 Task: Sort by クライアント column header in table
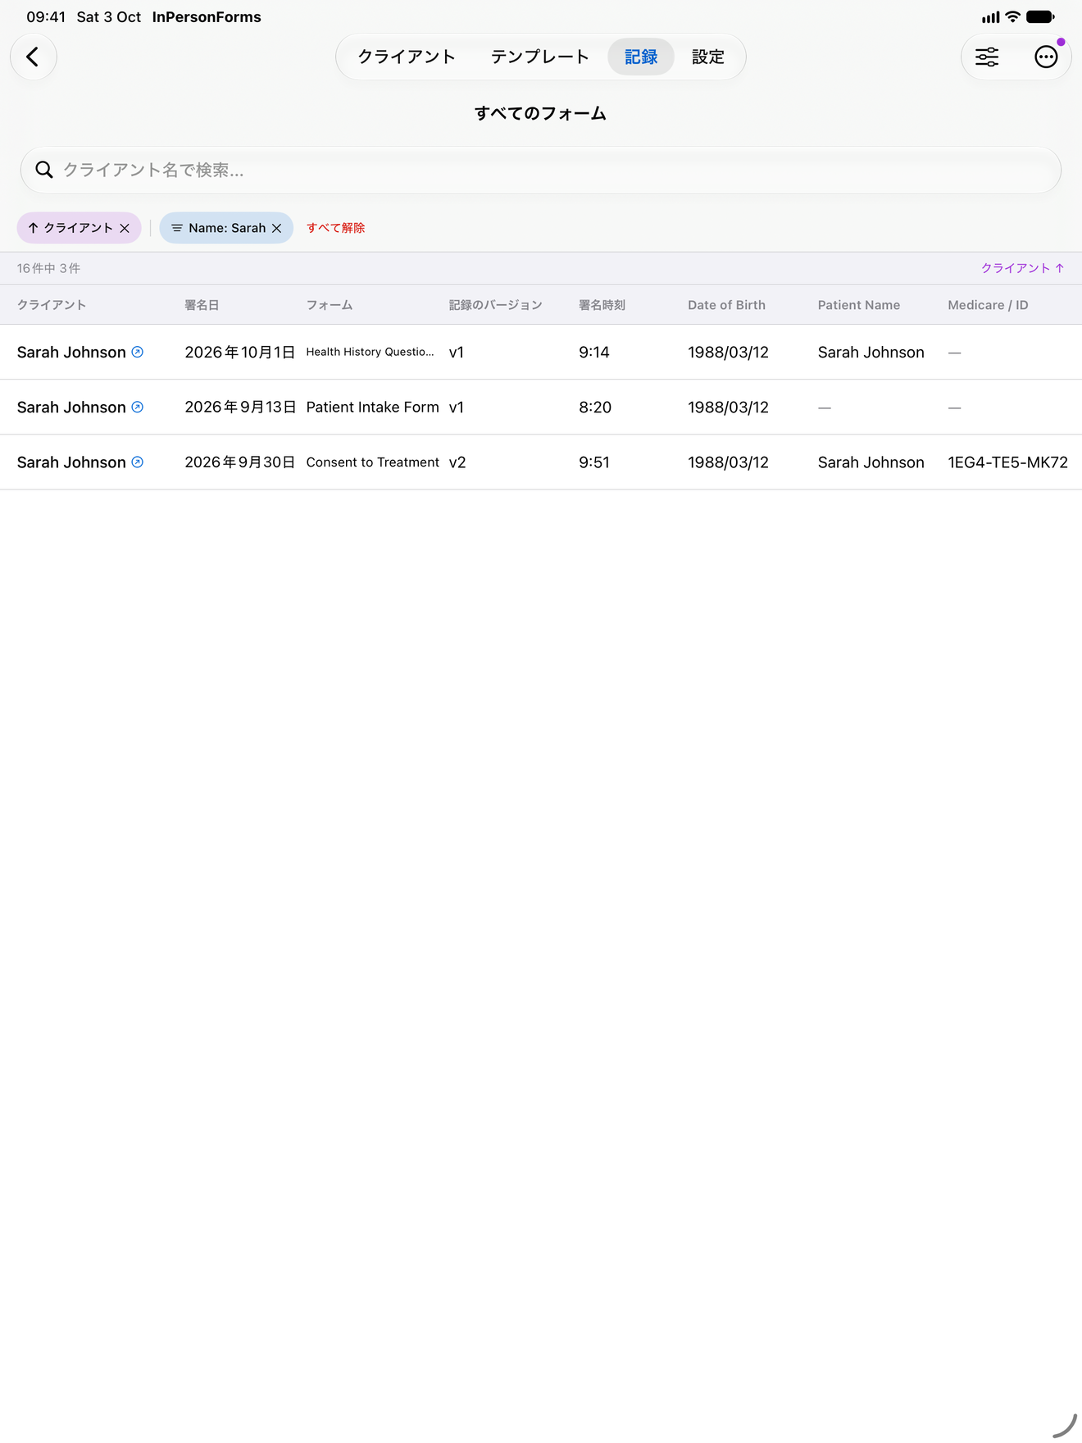(52, 305)
